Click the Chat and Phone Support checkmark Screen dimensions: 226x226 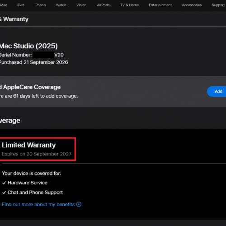(4, 193)
